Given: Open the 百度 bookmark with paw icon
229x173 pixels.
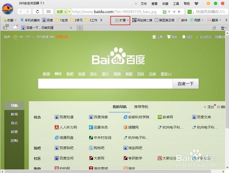Looking at the screenshot, I should 48,20.
